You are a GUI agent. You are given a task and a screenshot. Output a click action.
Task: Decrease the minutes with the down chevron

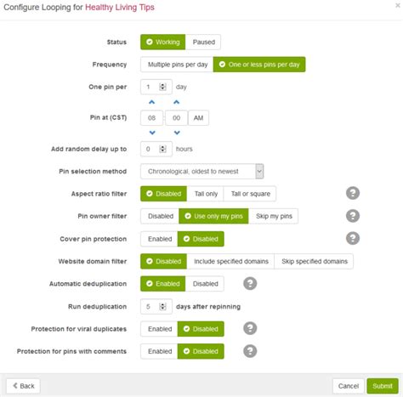pos(177,133)
